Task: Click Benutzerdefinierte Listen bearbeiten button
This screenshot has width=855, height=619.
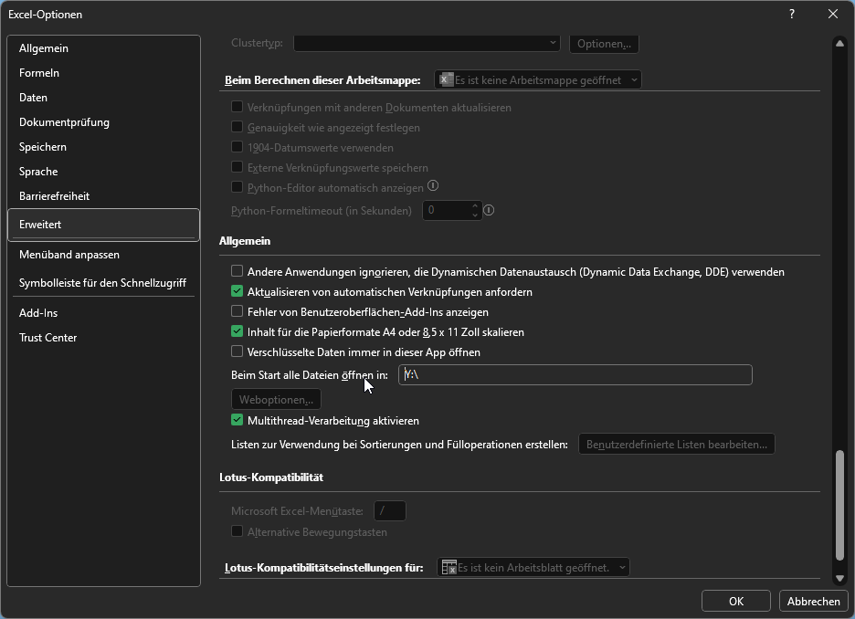Action: 676,445
